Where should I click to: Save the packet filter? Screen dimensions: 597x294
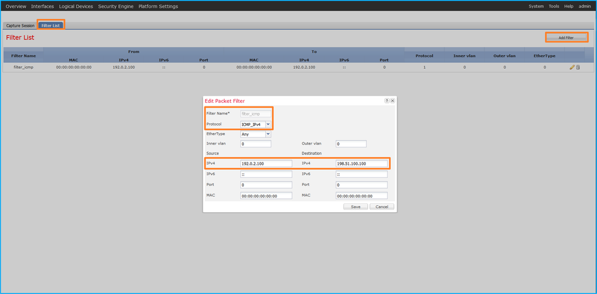[x=355, y=207]
